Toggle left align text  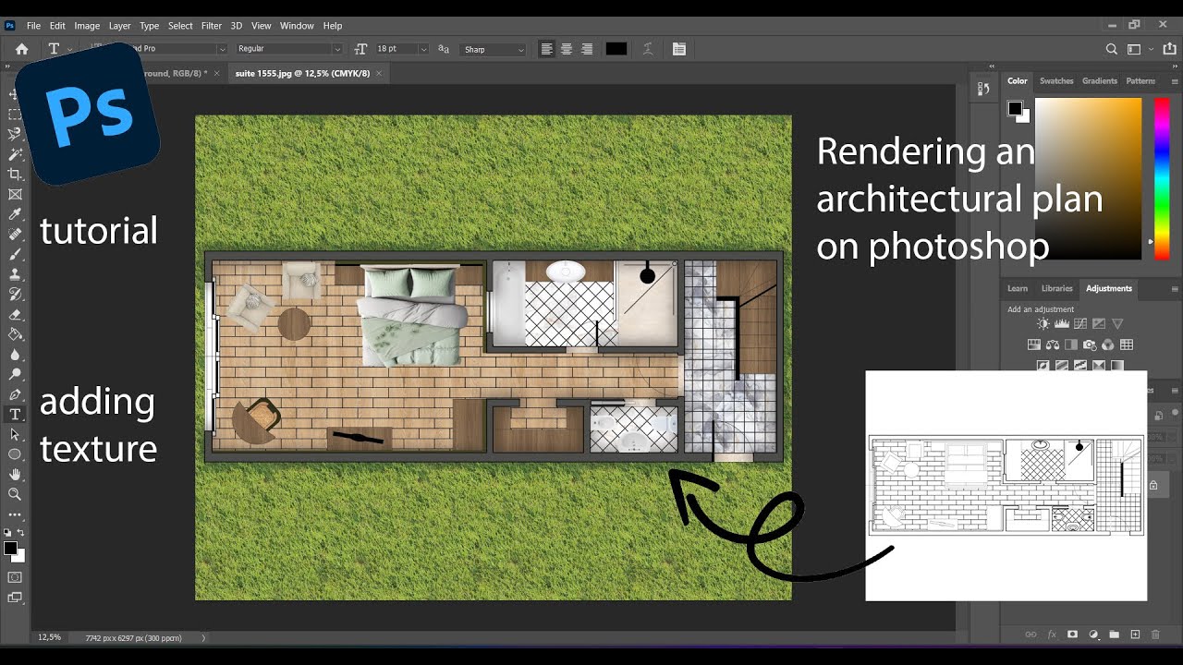(547, 49)
